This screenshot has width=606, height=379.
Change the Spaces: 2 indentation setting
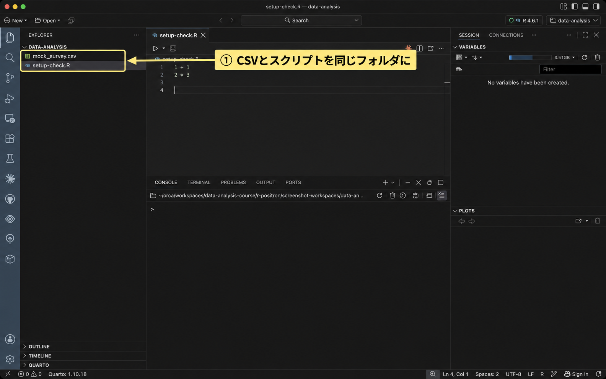[x=487, y=374]
